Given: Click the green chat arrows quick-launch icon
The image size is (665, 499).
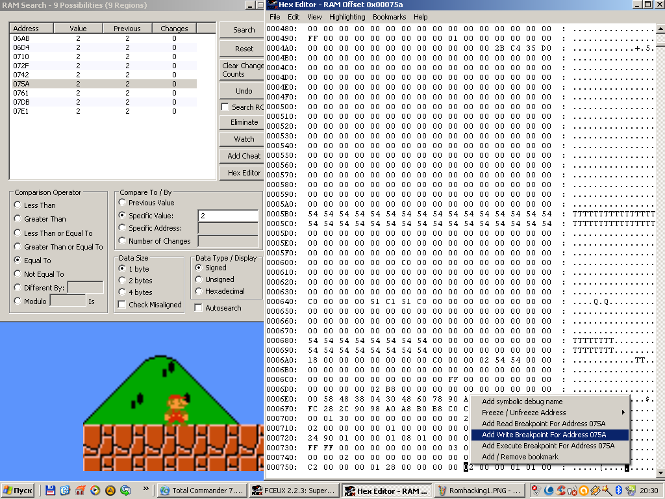Looking at the screenshot, I should click(x=125, y=491).
